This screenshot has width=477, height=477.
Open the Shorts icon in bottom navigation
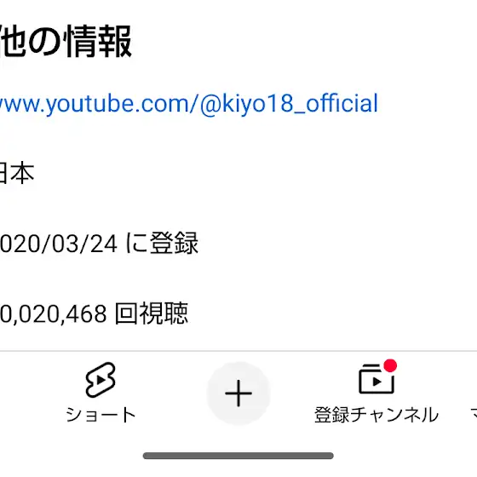point(101,380)
